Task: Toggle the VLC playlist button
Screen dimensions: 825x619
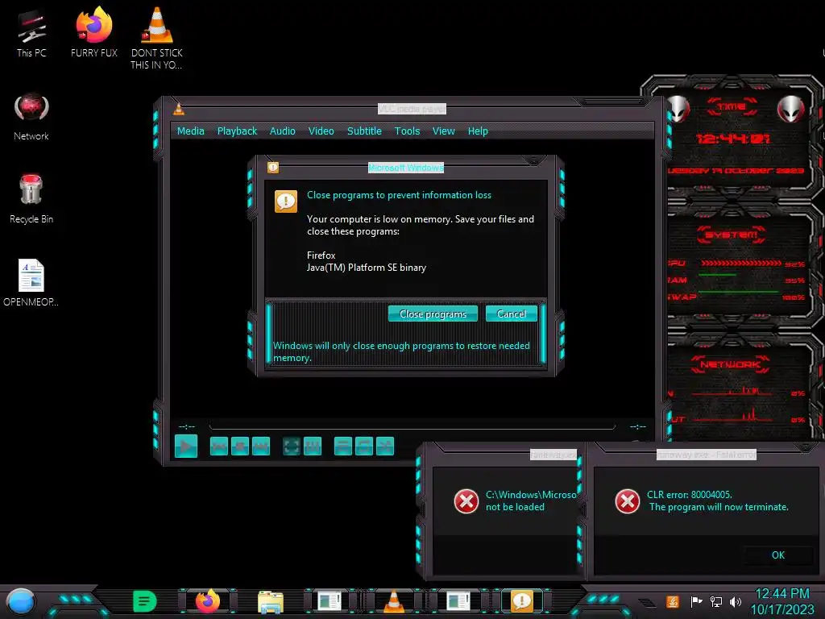Action: 343,447
